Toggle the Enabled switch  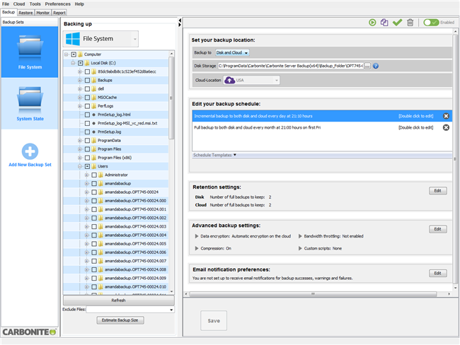431,23
